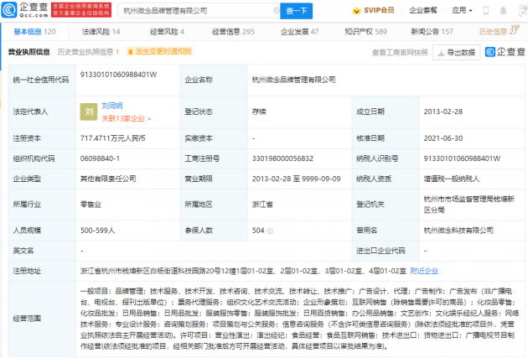
Task: Click the bell icon in 发生变更时通知我
Action: coord(131,51)
